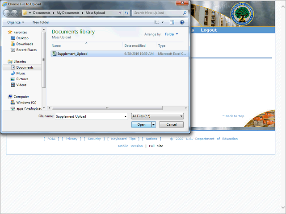Viewport: 286px width, 214px height.
Task: Sort by the Type column header
Action: (172, 45)
